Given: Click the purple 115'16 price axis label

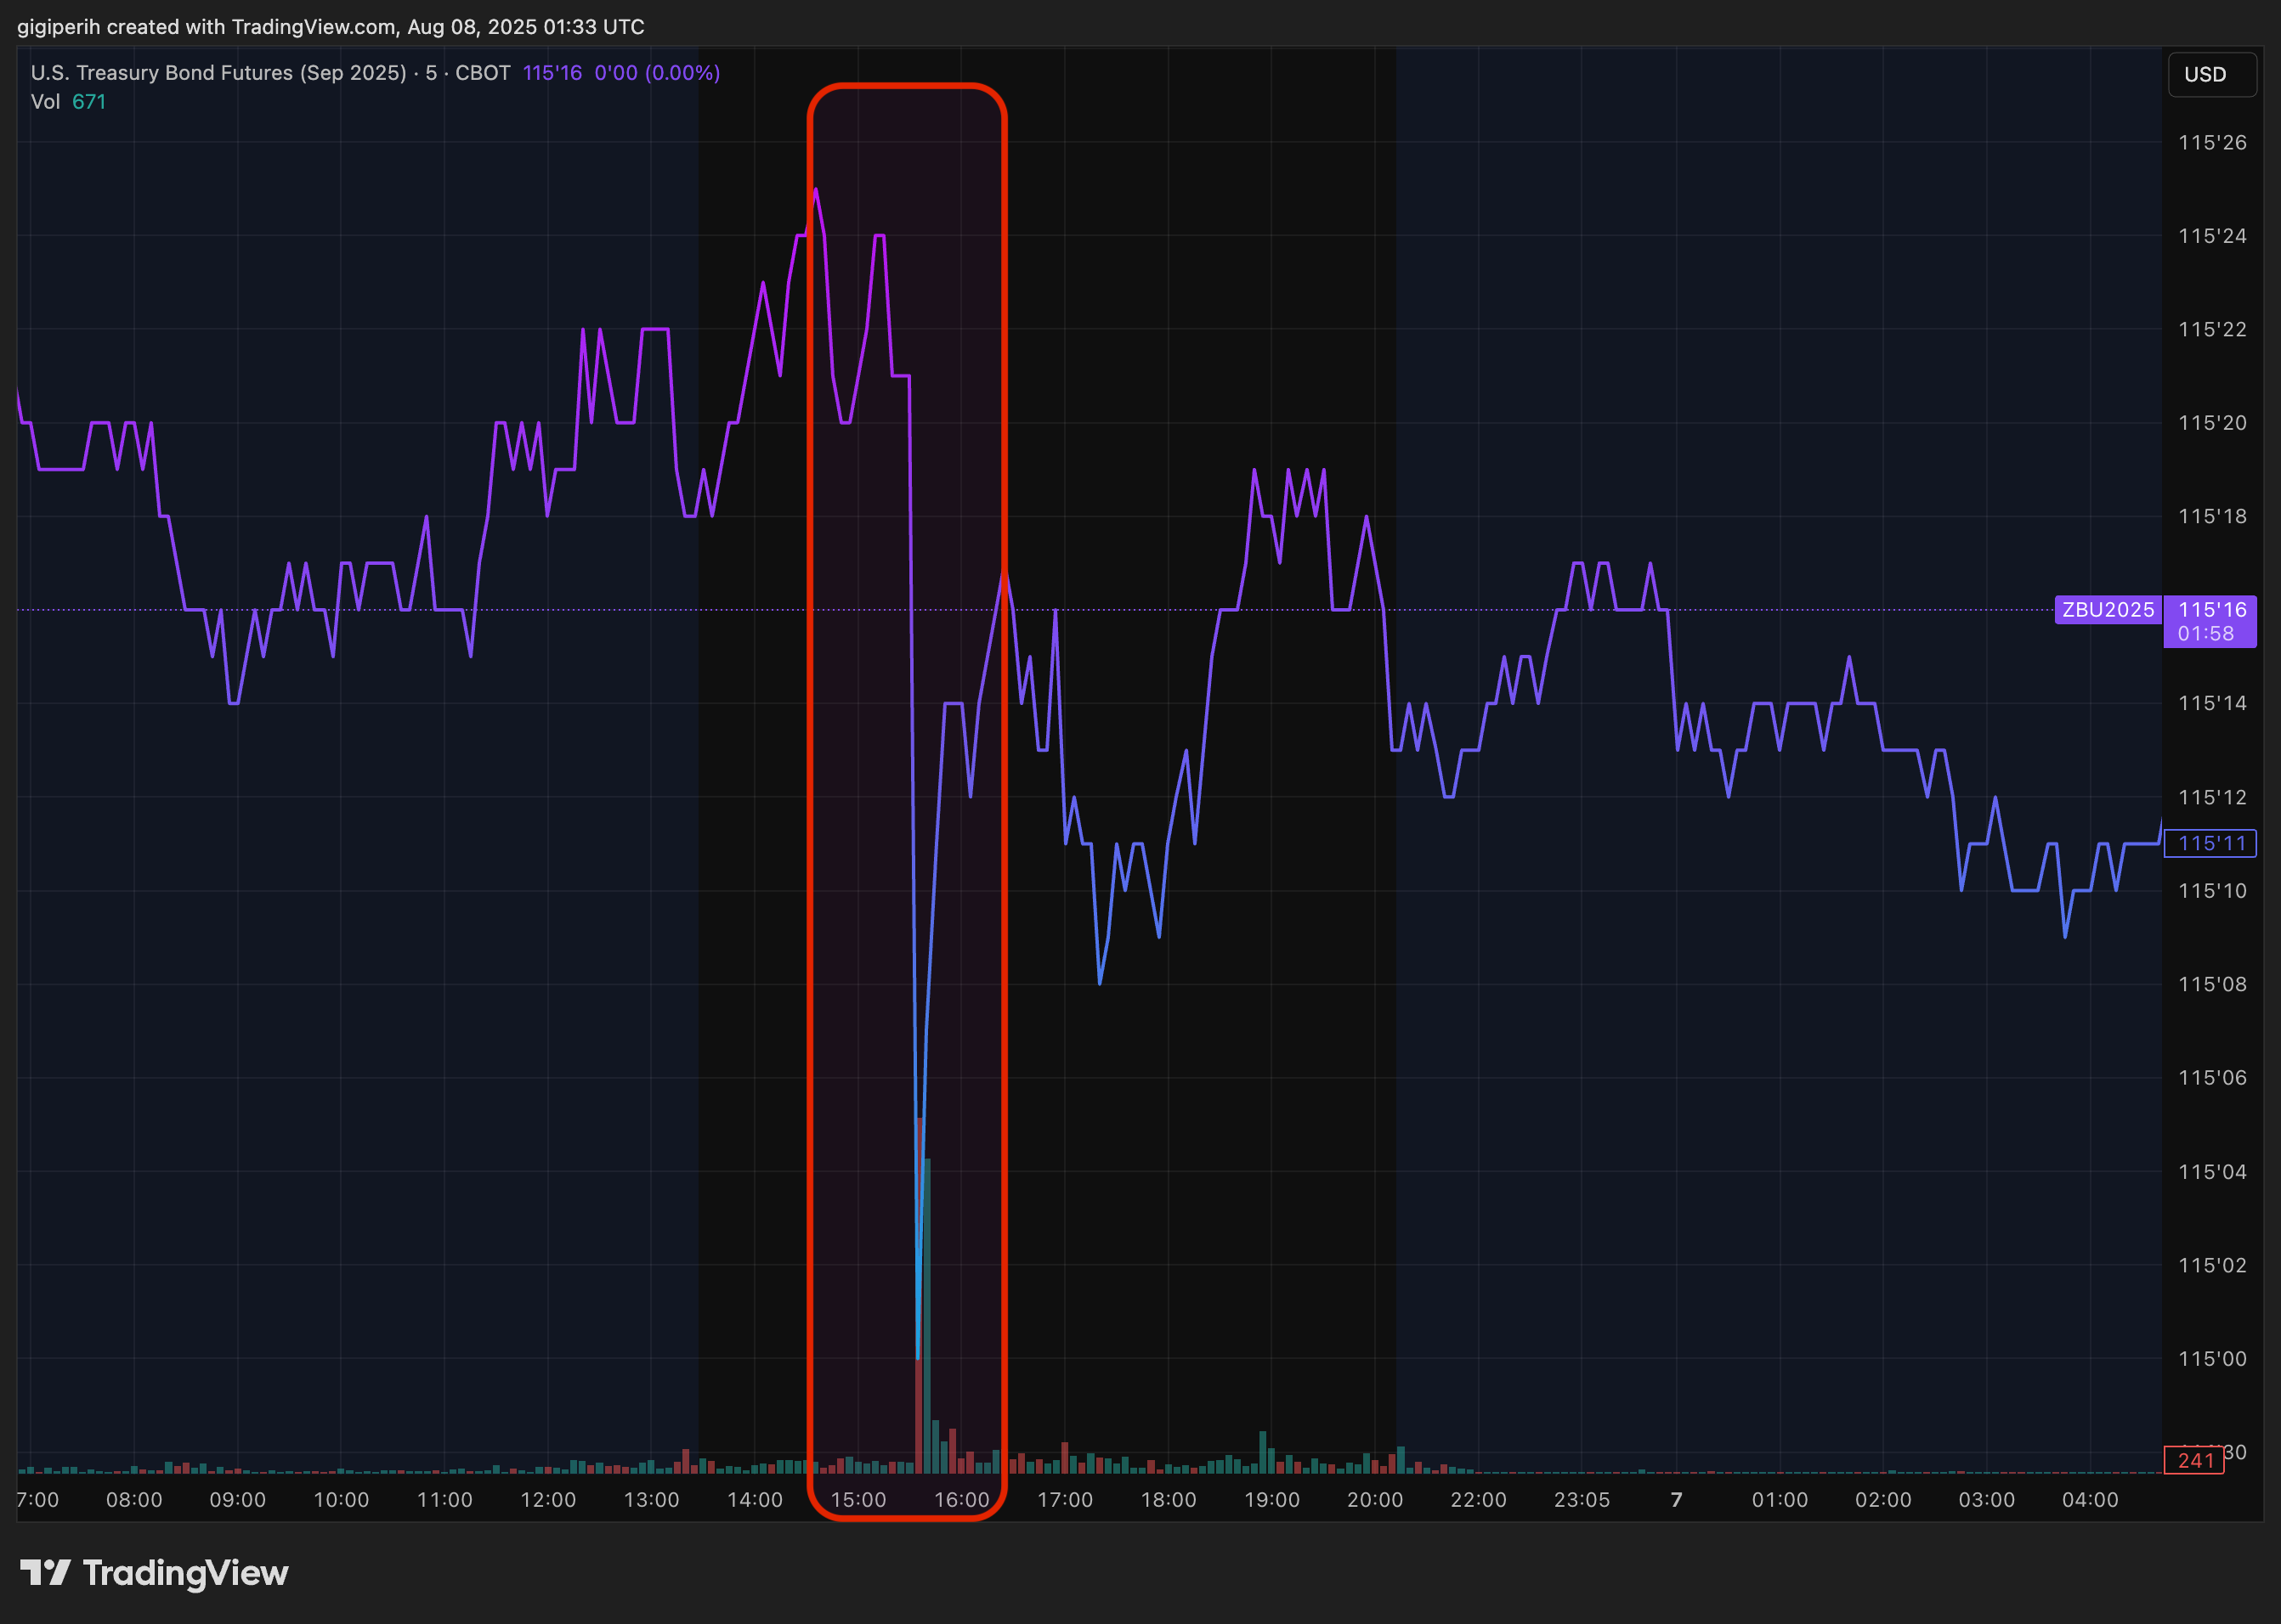Looking at the screenshot, I should pyautogui.click(x=2212, y=610).
